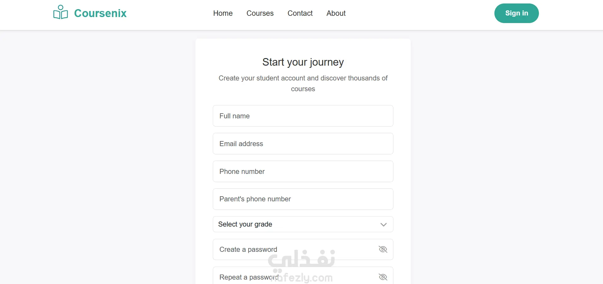Select the Phone number input
603x284 pixels.
[x=303, y=171]
